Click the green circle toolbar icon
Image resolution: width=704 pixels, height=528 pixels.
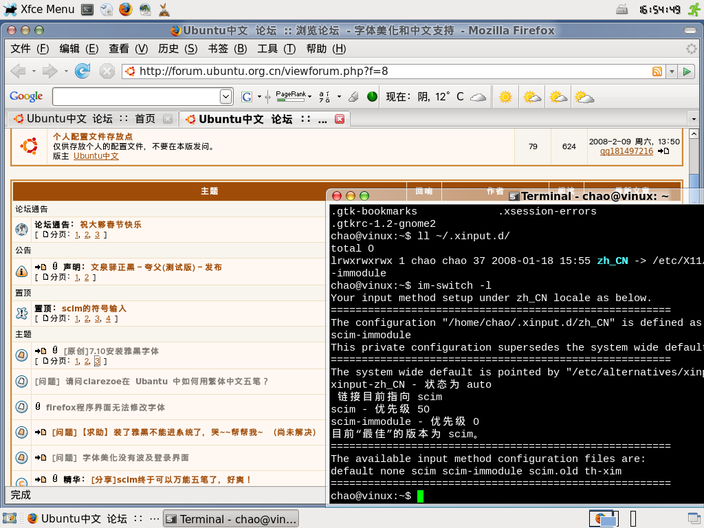coord(372,96)
